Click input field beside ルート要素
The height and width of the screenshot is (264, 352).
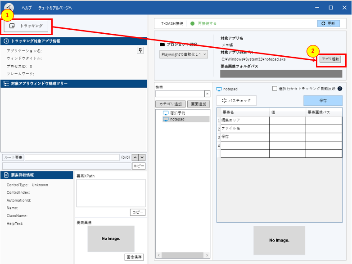(x=72, y=157)
